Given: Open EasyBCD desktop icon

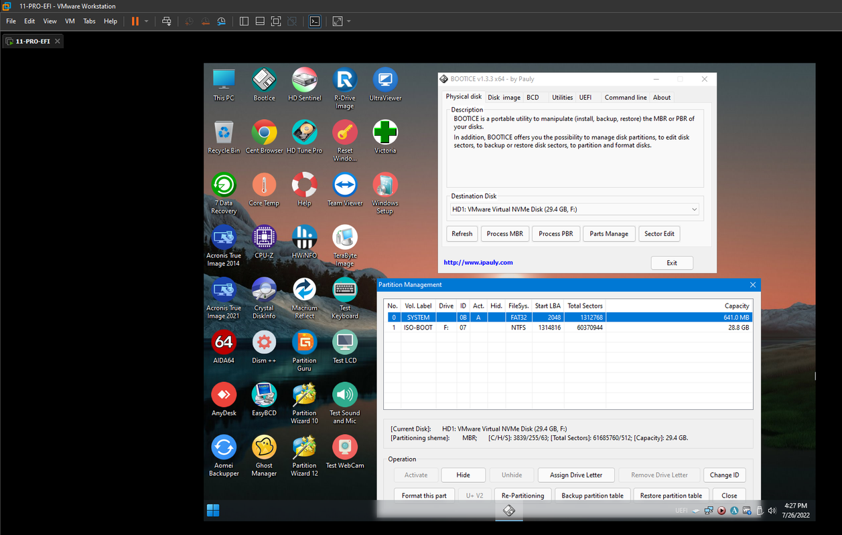Looking at the screenshot, I should tap(264, 399).
